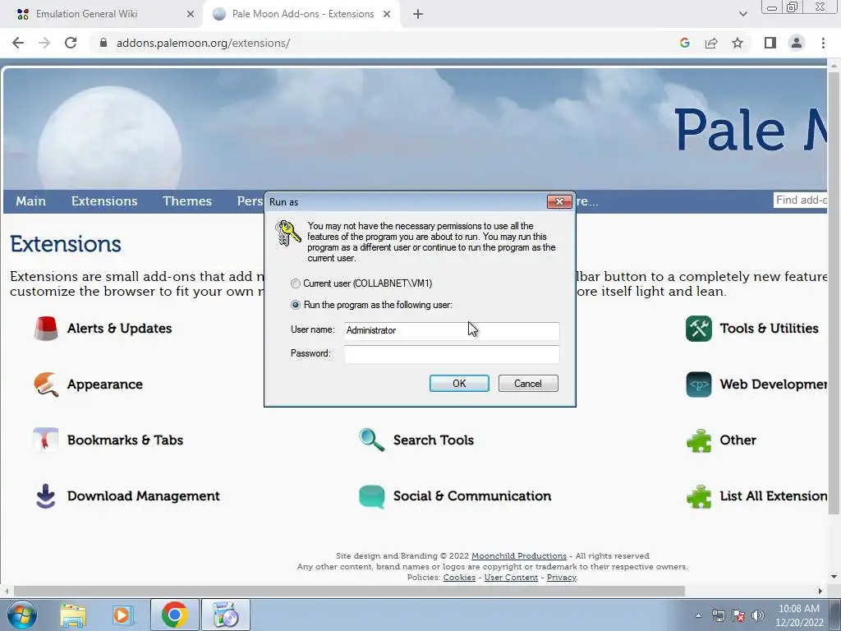
Task: Click the volume speaker tray icon
Action: (757, 615)
